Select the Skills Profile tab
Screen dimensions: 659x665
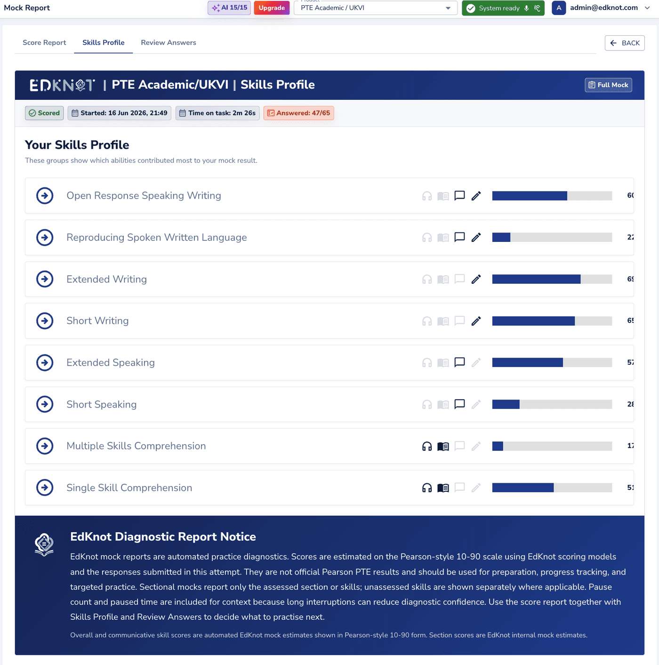pos(104,42)
